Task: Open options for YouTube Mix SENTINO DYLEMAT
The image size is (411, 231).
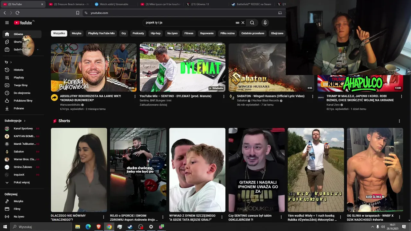Action: (x=224, y=96)
